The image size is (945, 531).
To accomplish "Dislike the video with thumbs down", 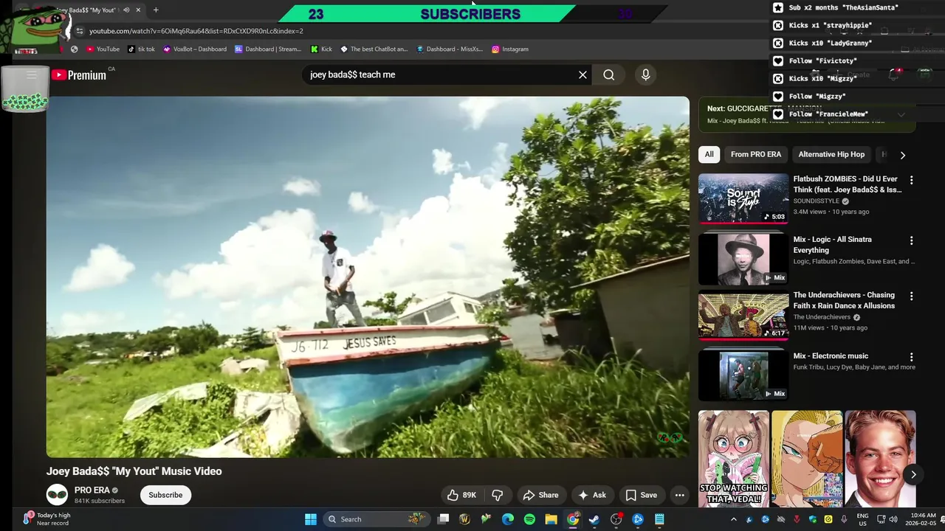I will click(498, 495).
